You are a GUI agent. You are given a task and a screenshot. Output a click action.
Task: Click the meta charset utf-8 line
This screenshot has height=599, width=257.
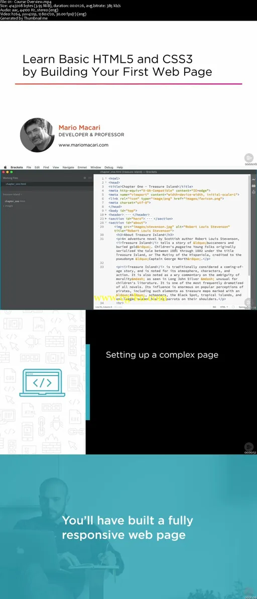click(130, 203)
